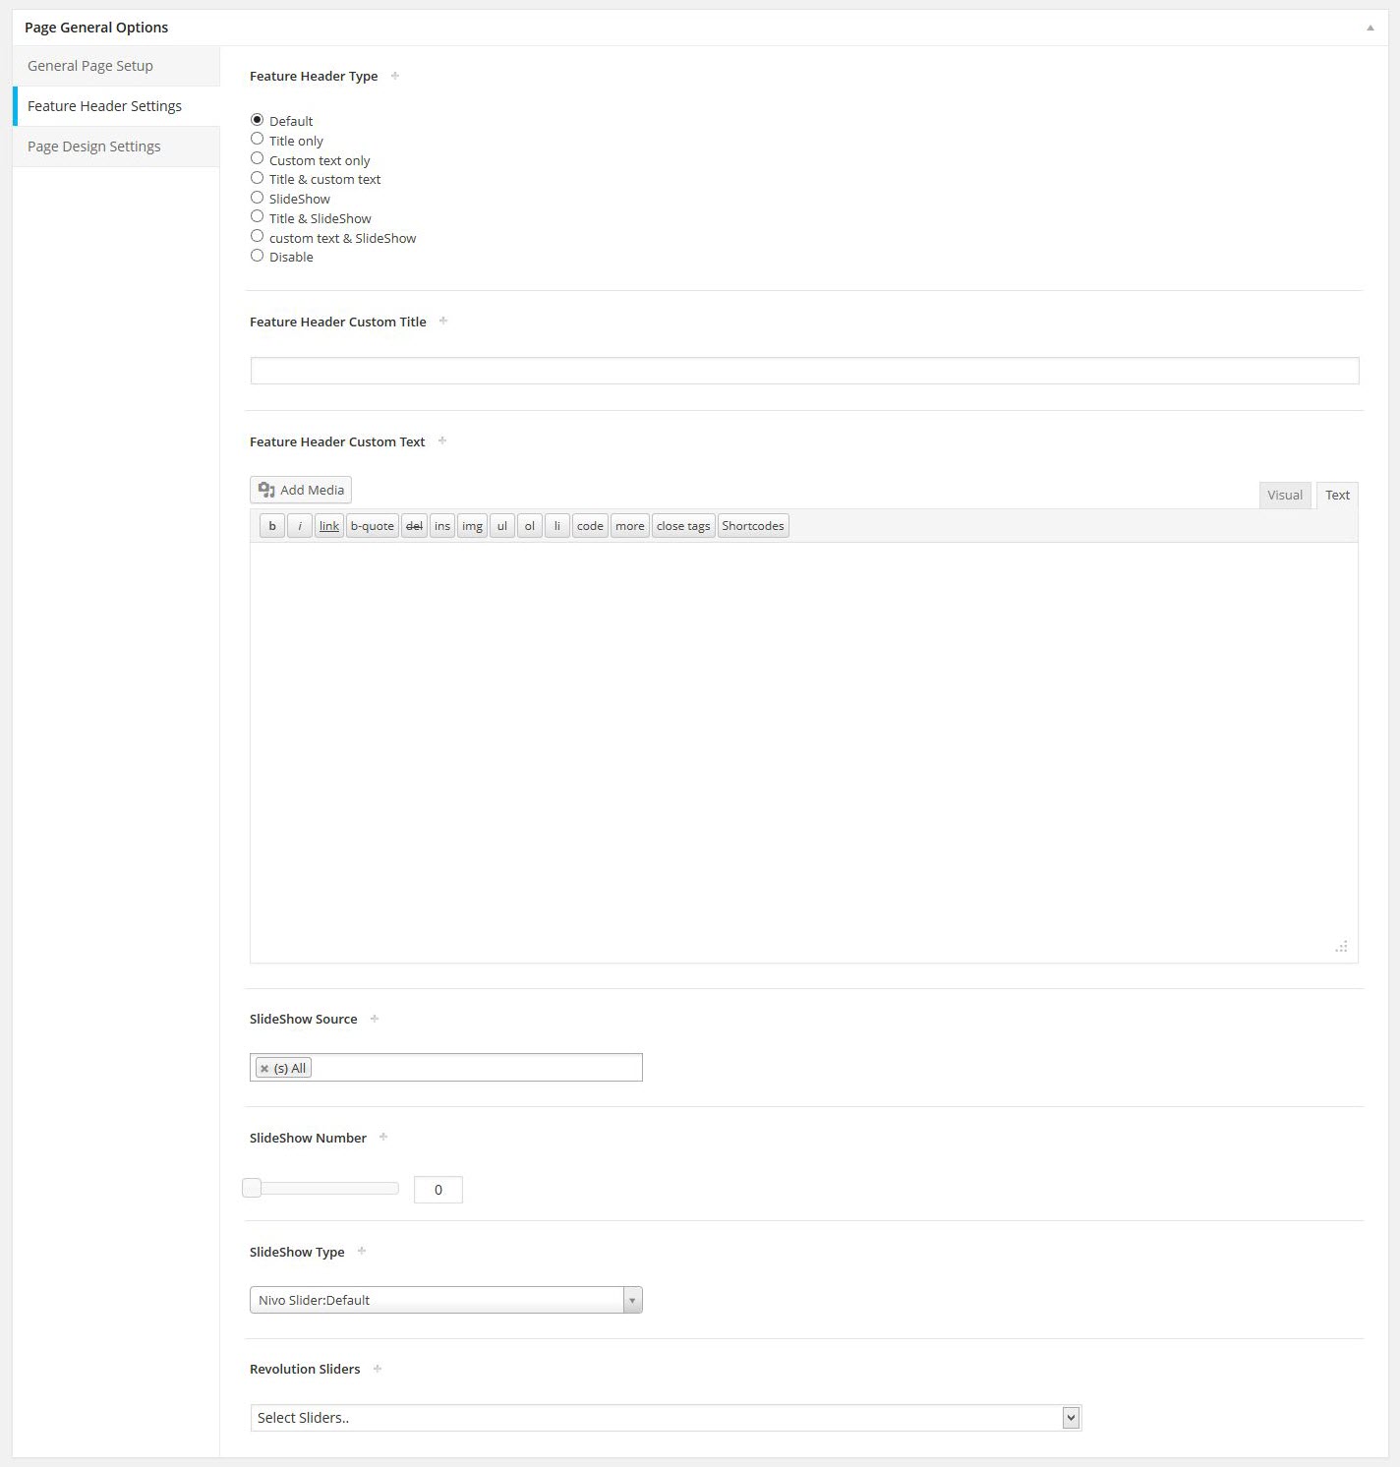1400x1467 pixels.
Task: Click the help icon beside Feature Header Type
Action: click(395, 76)
